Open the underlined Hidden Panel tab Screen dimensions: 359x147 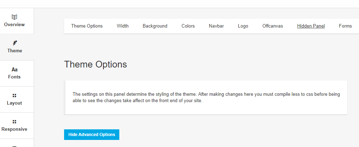point(311,26)
